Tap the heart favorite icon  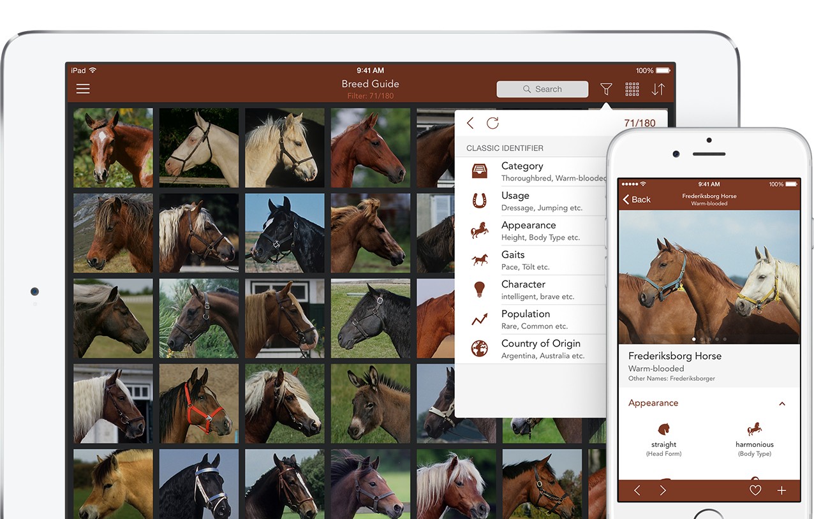click(755, 490)
